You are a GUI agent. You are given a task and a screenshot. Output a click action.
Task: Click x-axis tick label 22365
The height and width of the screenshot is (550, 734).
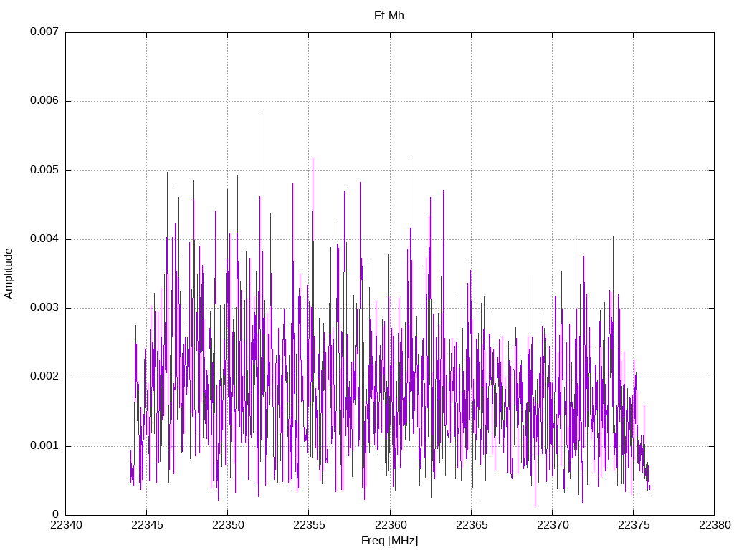pos(472,525)
